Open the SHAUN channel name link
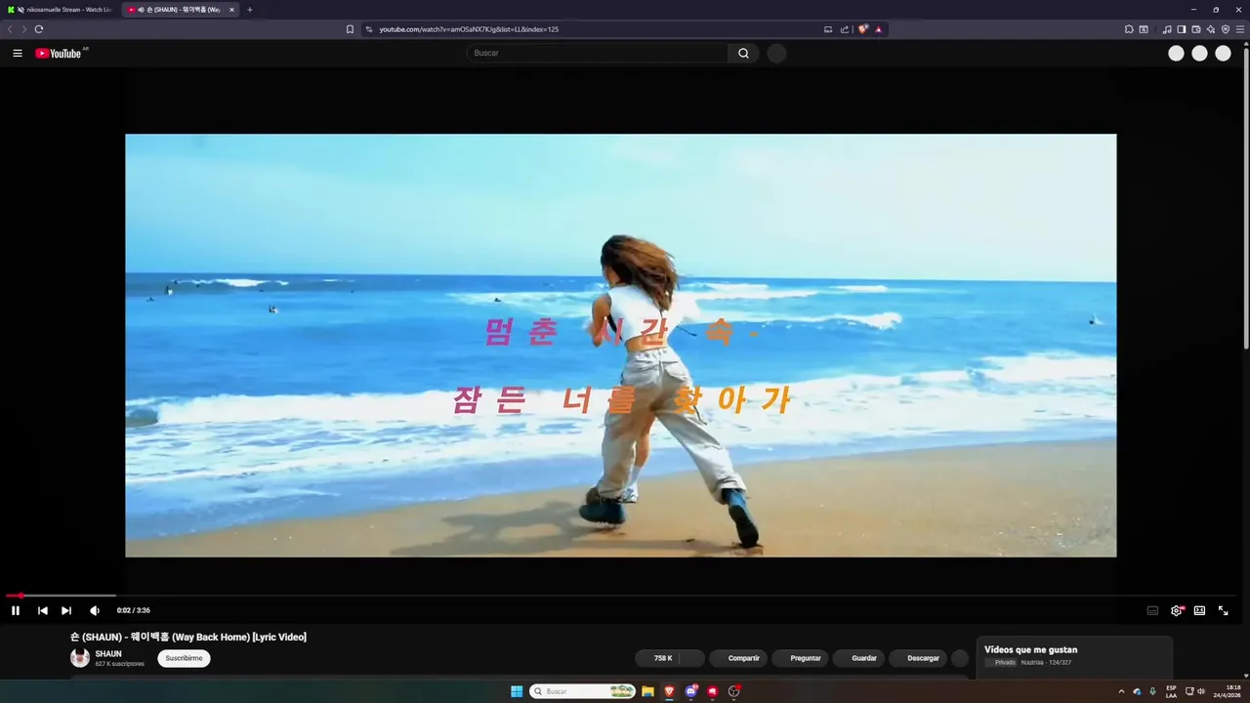Viewport: 1250px width, 703px height. (x=108, y=653)
